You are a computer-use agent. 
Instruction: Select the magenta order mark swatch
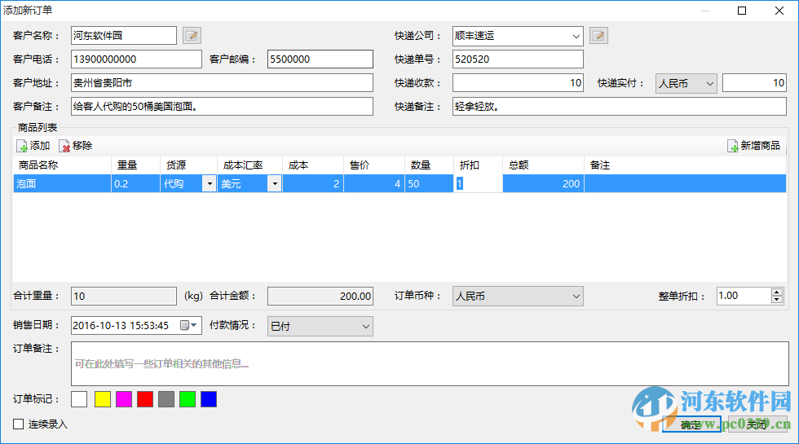coord(124,399)
